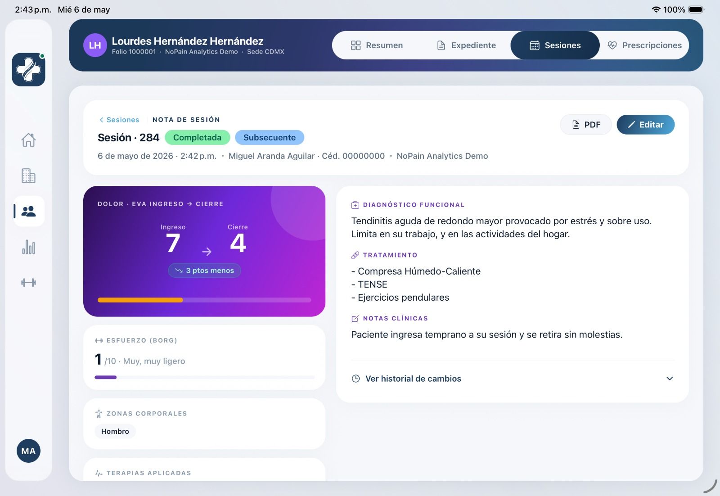Click the Completada status badge
Screen dimensions: 720x496
pos(198,138)
